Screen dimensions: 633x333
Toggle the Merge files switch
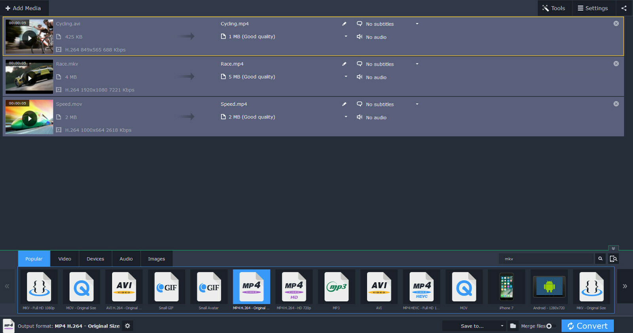(551, 326)
